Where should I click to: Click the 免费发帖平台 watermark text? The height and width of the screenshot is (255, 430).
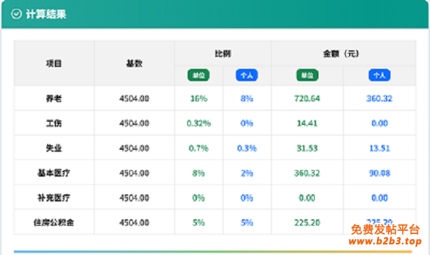pos(385,229)
